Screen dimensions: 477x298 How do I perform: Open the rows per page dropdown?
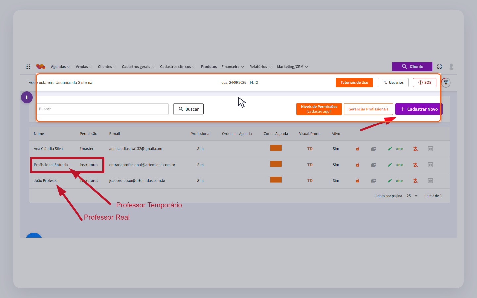pyautogui.click(x=412, y=196)
